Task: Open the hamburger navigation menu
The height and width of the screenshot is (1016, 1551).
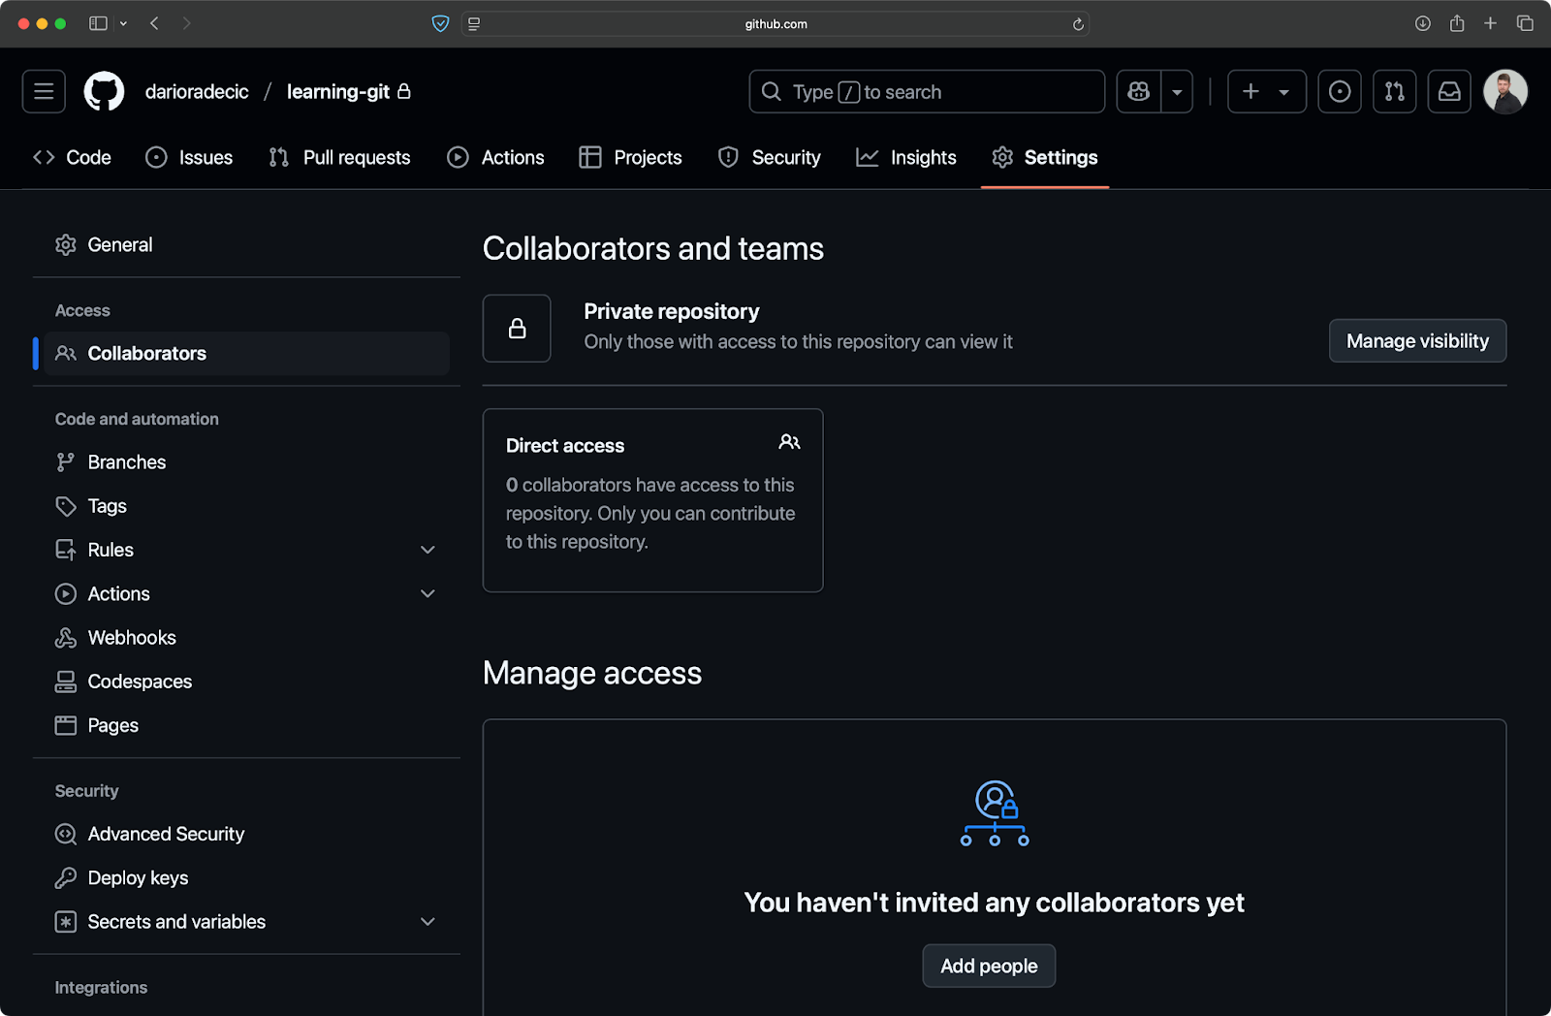Action: [44, 91]
